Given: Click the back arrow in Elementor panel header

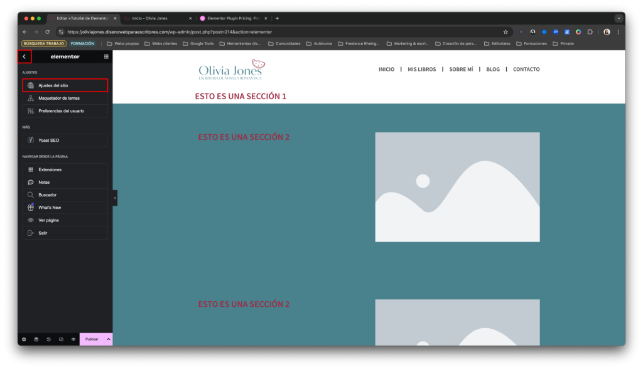Looking at the screenshot, I should point(24,56).
